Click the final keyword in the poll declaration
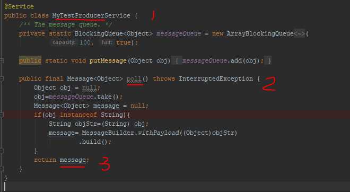350x192 pixels. 54,79
